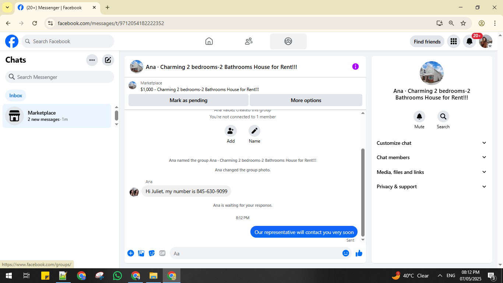This screenshot has height=283, width=503.
Task: Send a thumbs-up like
Action: click(359, 253)
